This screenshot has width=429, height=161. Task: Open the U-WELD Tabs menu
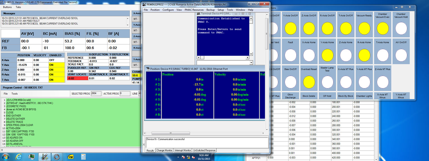click(x=18, y=7)
